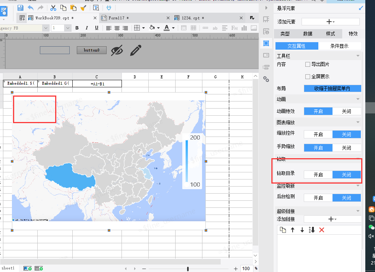The width and height of the screenshot is (375, 272).
Task: Expand the open-tabs list arrow
Action: tap(252, 18)
